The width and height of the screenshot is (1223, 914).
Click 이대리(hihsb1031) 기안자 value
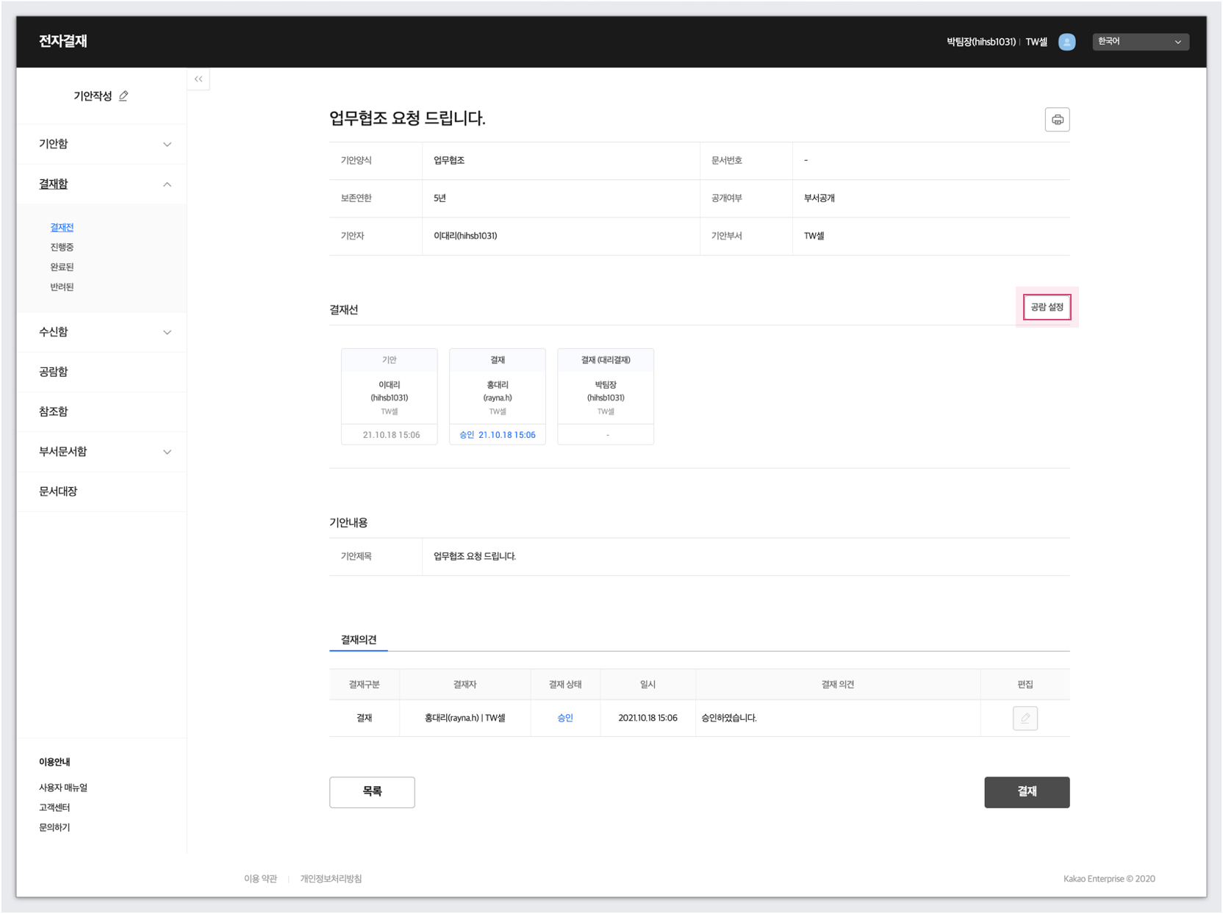tap(465, 236)
